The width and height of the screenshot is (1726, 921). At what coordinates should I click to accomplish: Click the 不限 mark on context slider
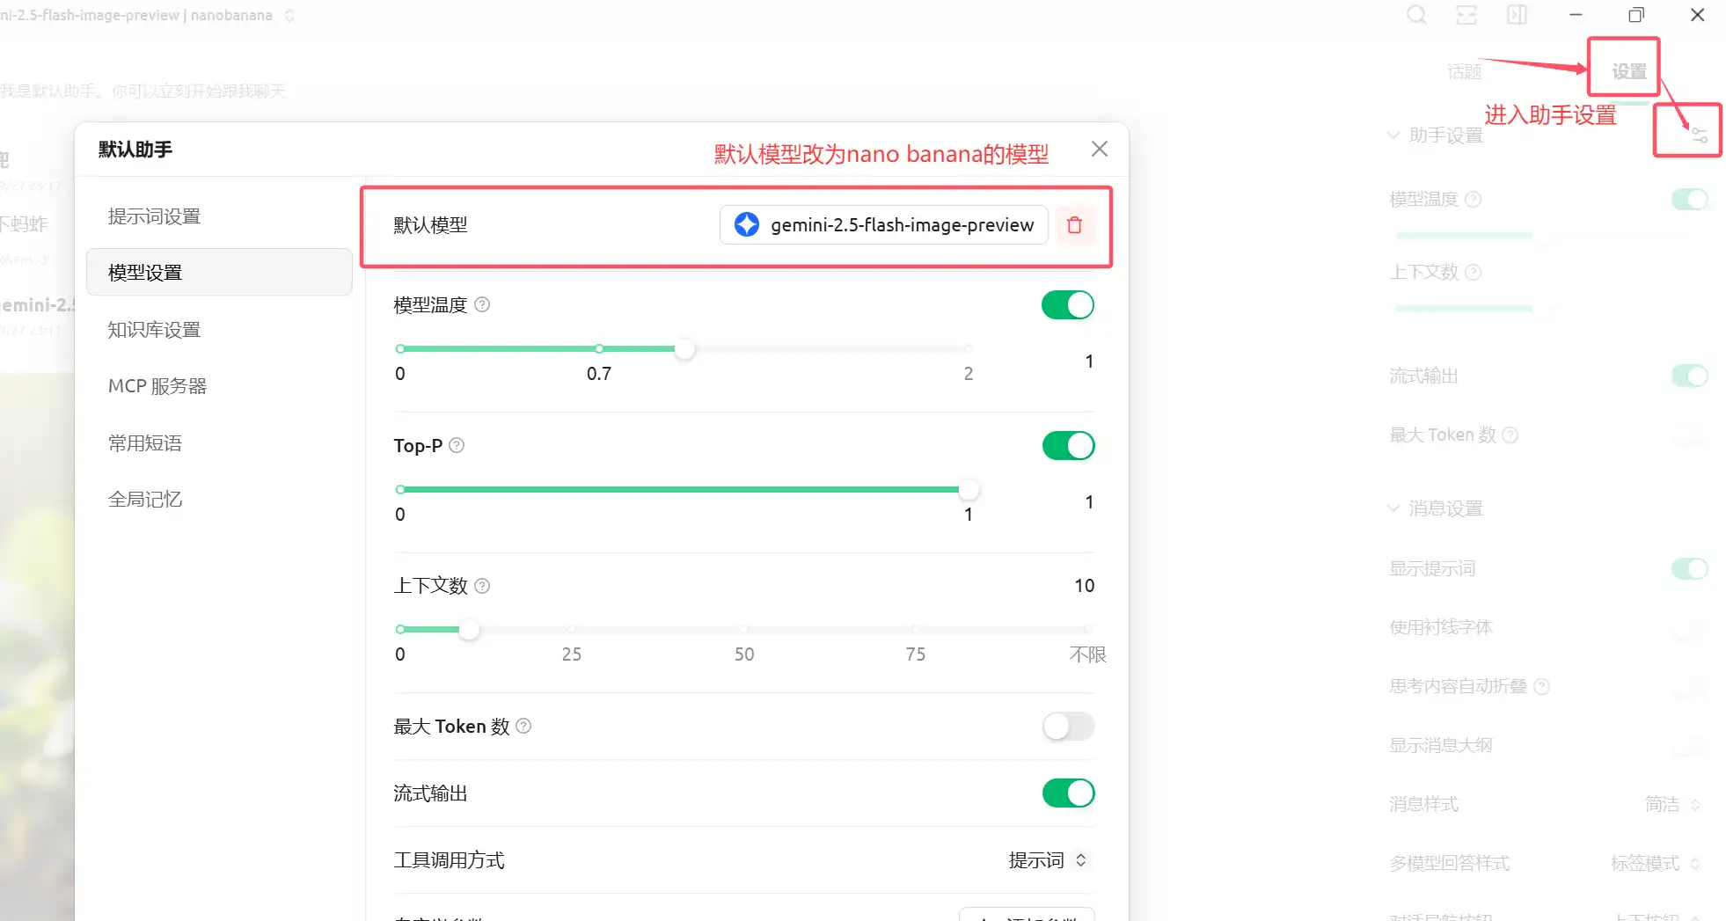click(x=1087, y=654)
